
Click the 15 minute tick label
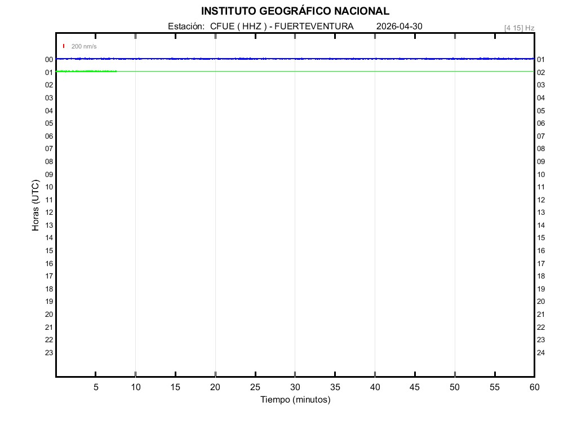tap(176, 387)
